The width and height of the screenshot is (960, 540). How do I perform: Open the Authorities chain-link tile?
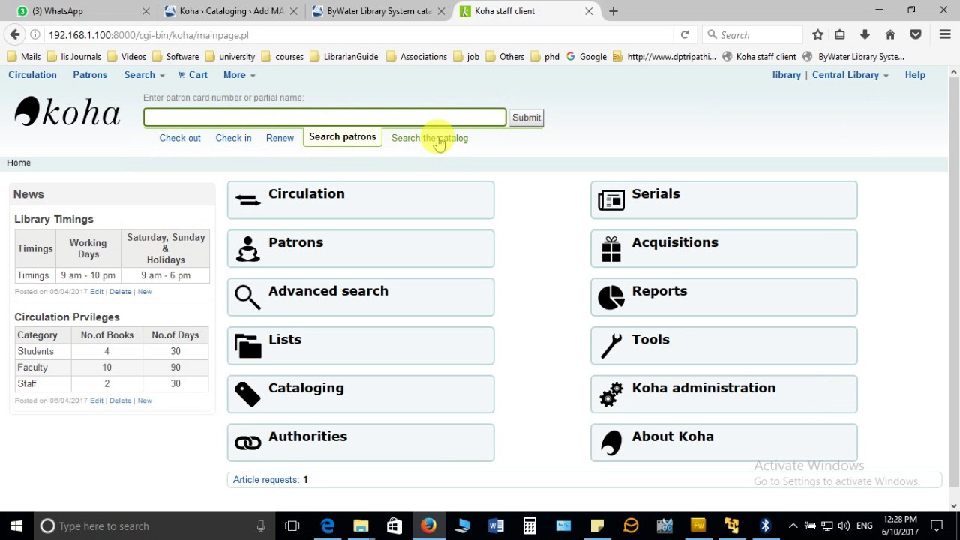[361, 442]
